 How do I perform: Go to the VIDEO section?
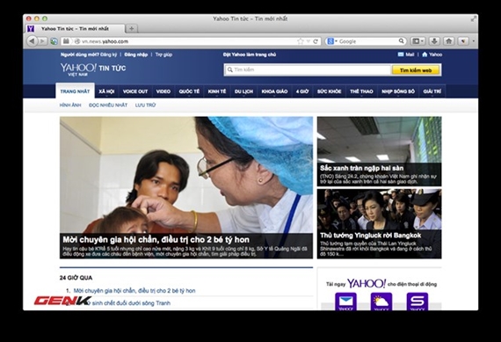tap(163, 91)
